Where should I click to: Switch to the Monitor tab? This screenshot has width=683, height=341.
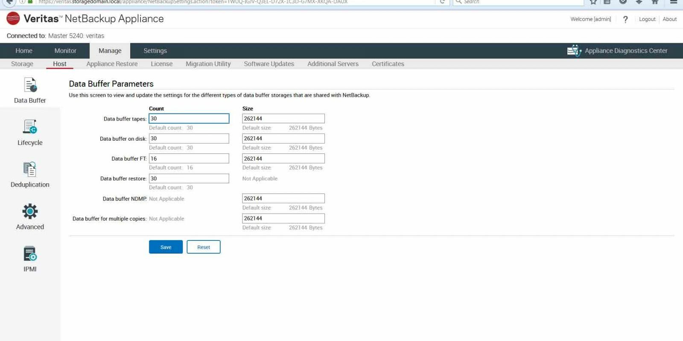point(65,51)
